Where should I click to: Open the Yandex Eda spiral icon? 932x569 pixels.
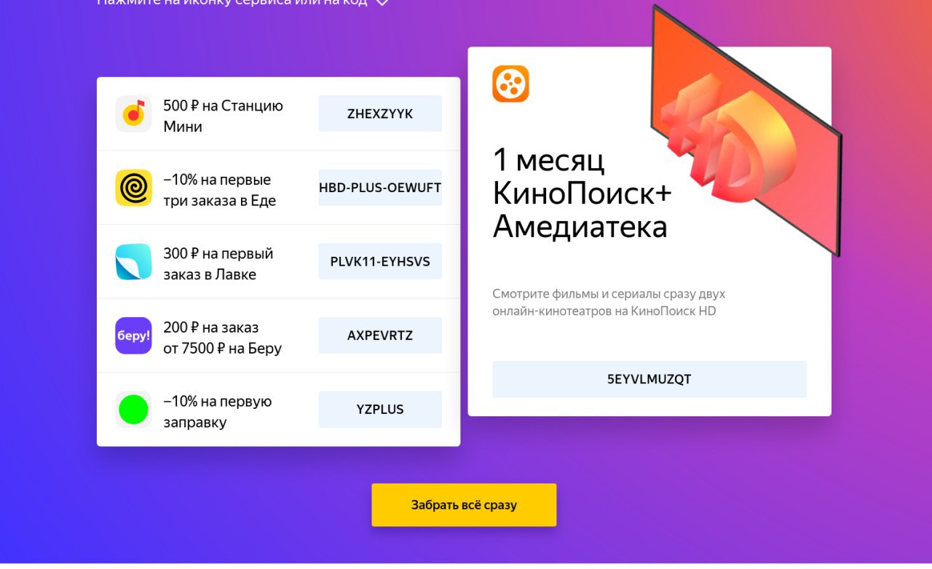pyautogui.click(x=133, y=188)
